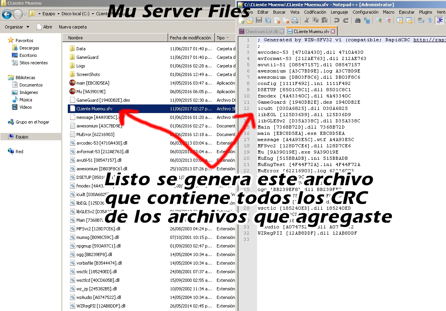Print the document using the printer icon
446x311 pixels.
click(x=295, y=20)
